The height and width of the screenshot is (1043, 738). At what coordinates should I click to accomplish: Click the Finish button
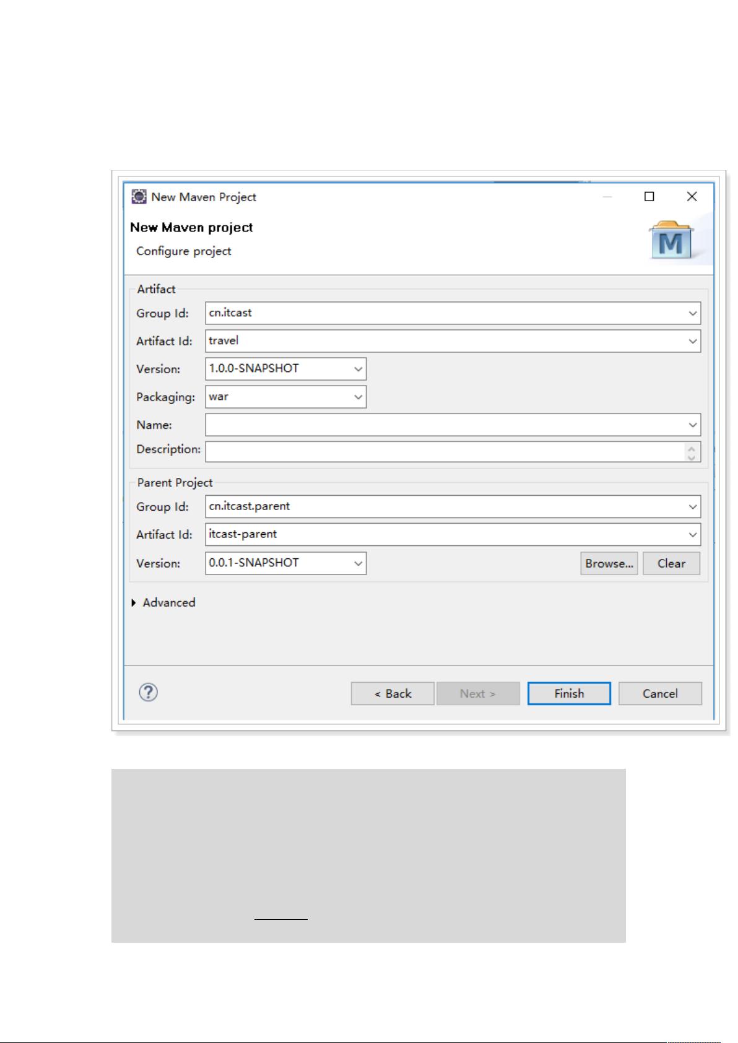(569, 693)
